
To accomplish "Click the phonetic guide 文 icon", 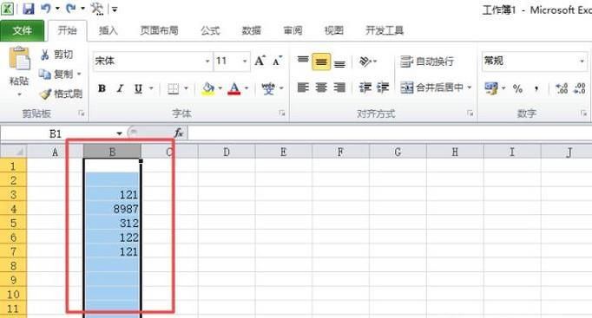I will 268,89.
